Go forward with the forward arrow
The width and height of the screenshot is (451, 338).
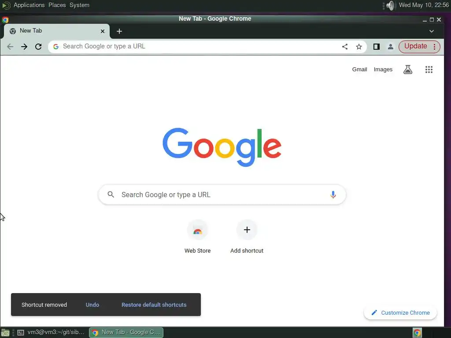[x=24, y=47]
